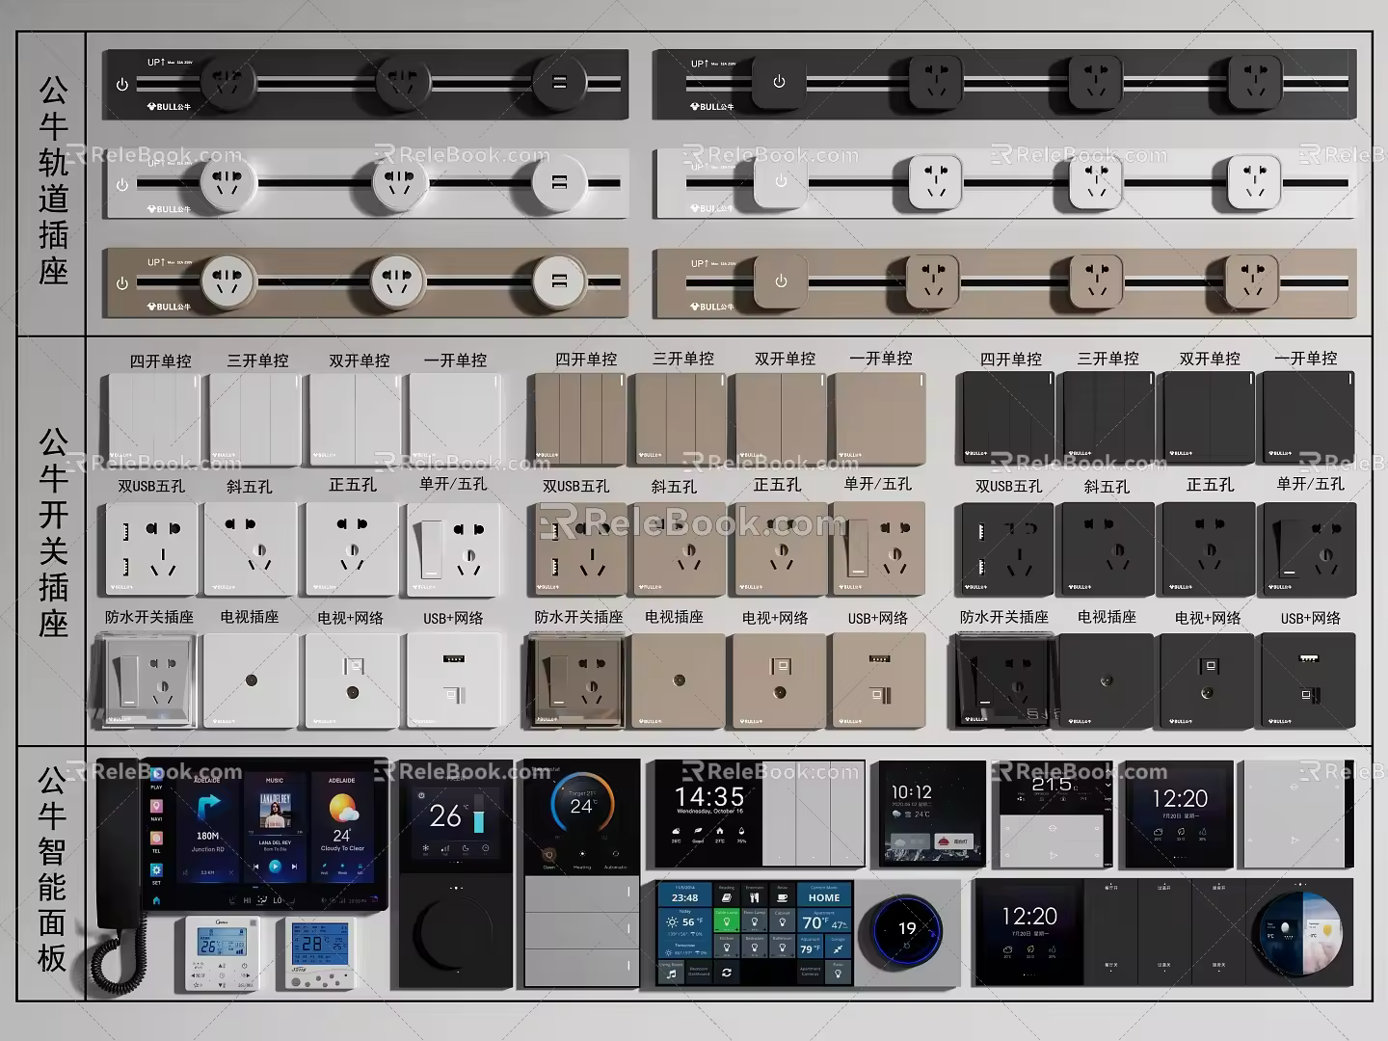The image size is (1388, 1041).
Task: Open SET icon on intercom screen sidebar
Action: (x=156, y=871)
